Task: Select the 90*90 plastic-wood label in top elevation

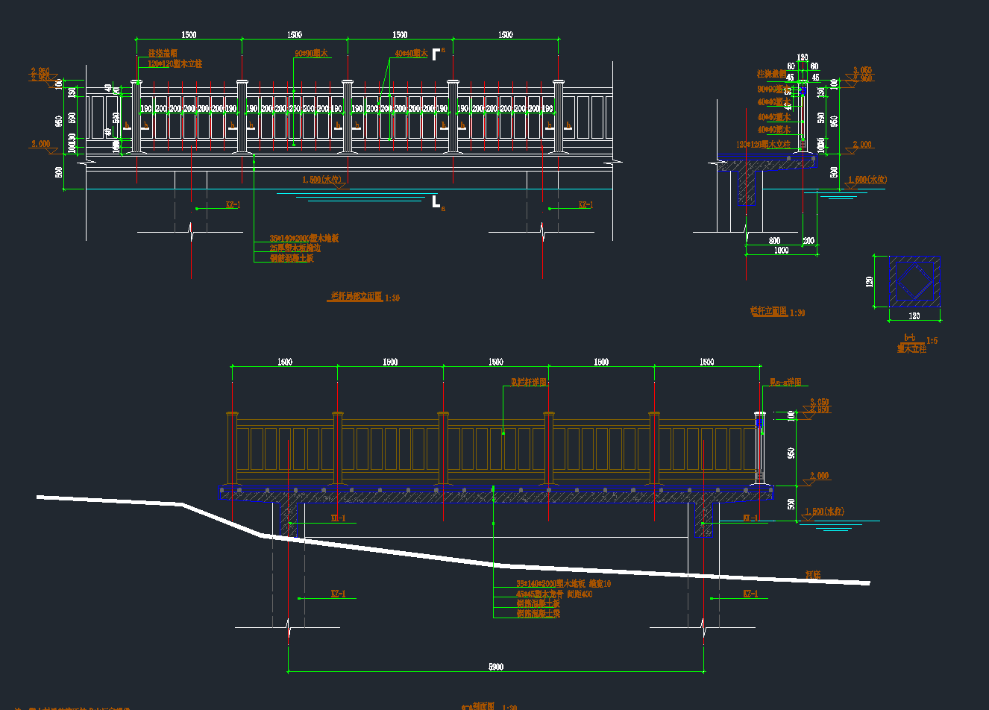Action: coord(311,54)
